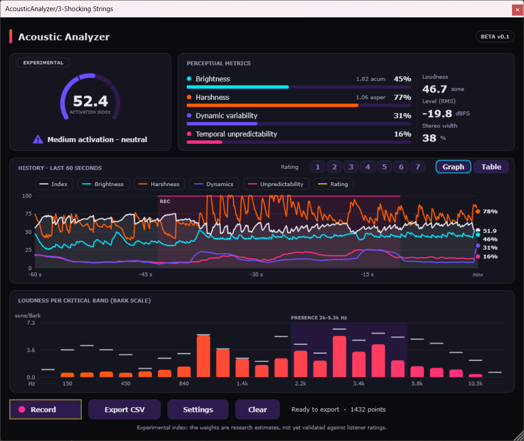Click the pink 16% endpoint marker on graph
The image size is (524, 441).
click(478, 257)
